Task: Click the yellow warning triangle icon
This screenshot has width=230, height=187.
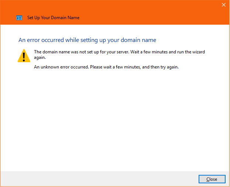Action: tap(24, 56)
